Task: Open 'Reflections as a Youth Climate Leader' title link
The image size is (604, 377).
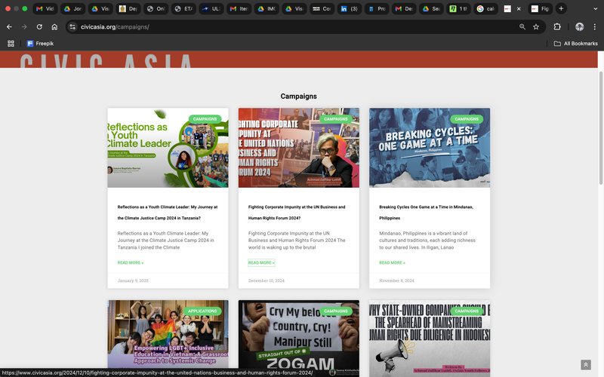Action: pyautogui.click(x=168, y=213)
